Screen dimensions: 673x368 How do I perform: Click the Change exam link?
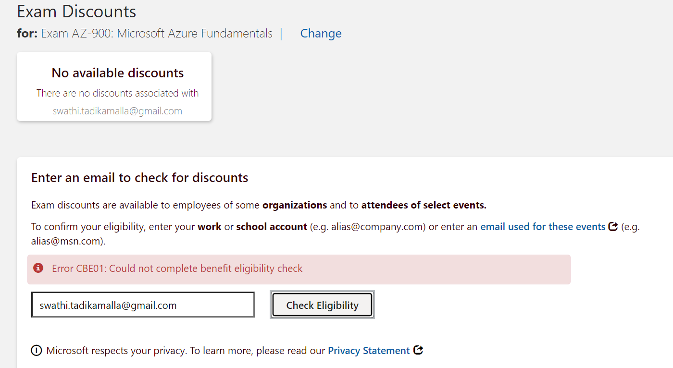click(x=321, y=34)
